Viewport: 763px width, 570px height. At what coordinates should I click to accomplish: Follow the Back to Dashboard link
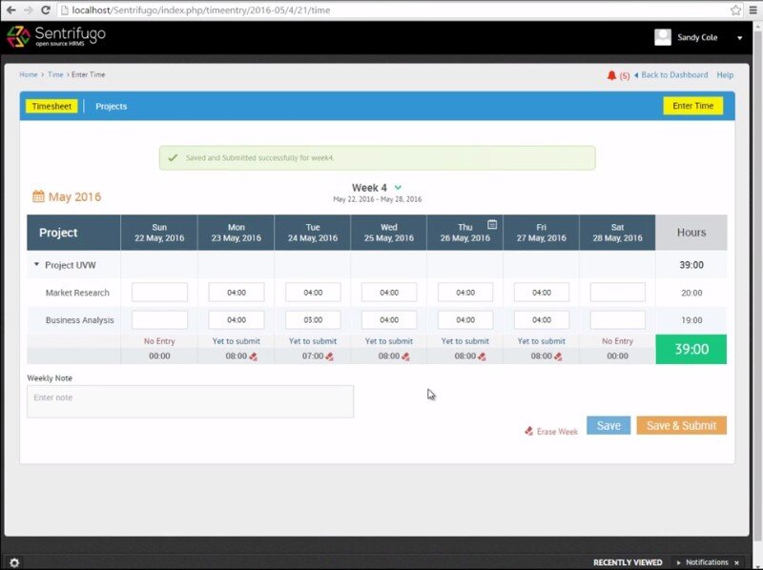(x=674, y=75)
